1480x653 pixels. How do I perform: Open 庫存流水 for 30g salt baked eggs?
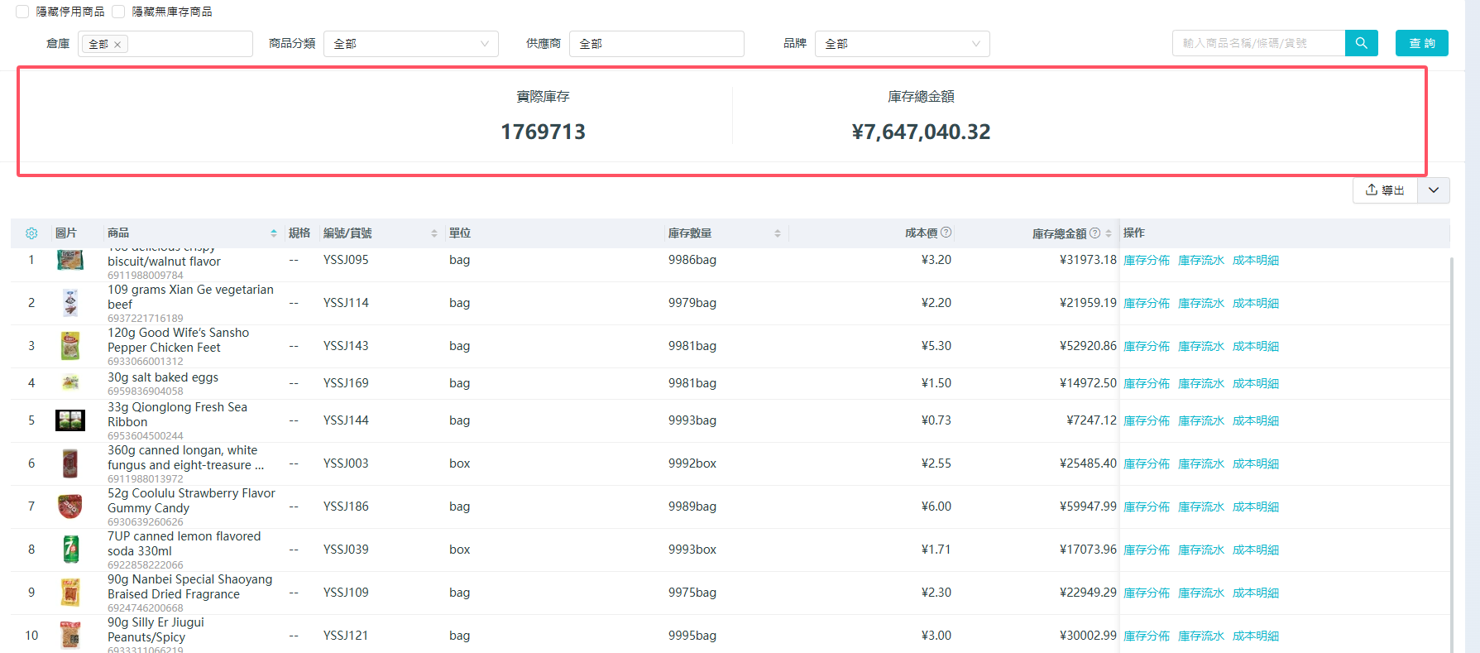tap(1200, 383)
